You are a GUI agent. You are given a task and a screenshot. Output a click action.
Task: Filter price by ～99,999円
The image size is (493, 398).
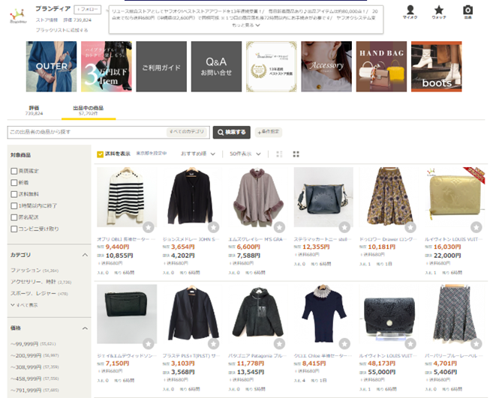coord(33,344)
